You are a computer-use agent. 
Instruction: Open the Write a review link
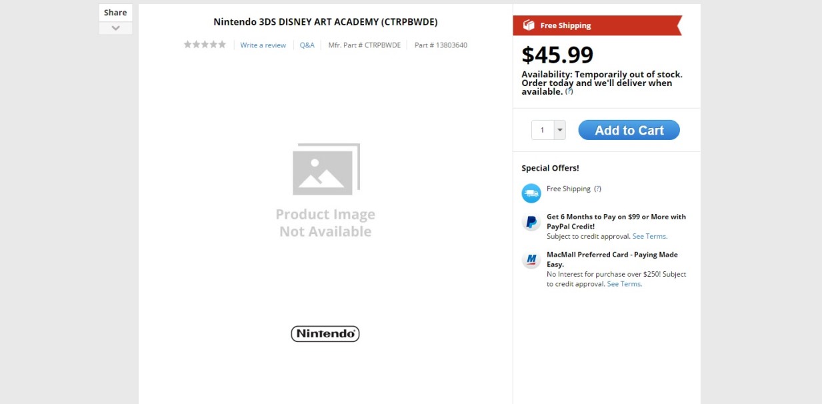tap(263, 45)
